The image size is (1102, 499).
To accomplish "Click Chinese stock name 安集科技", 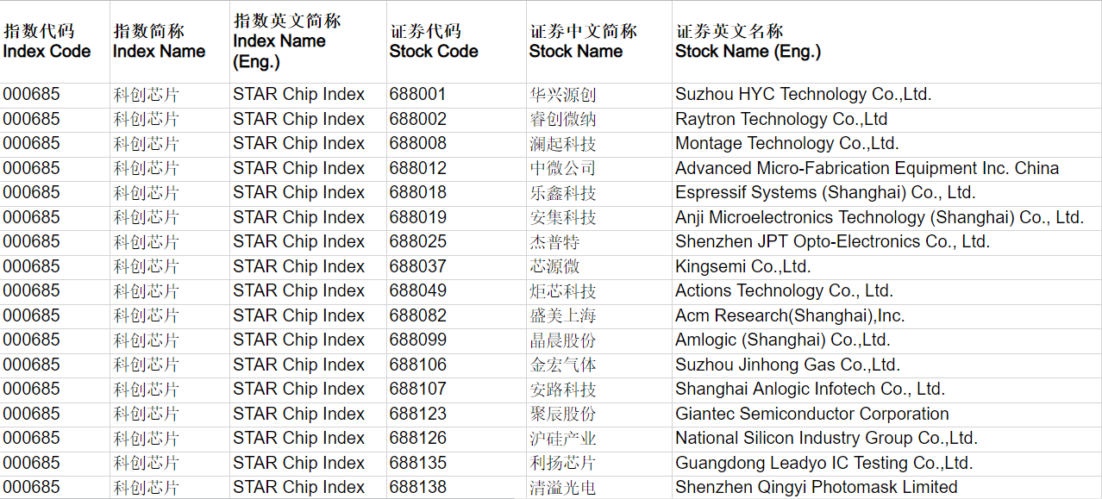I will (563, 217).
